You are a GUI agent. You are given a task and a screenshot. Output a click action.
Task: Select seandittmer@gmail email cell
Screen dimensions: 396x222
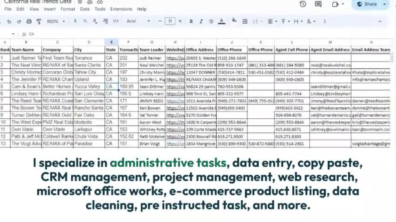(330, 86)
